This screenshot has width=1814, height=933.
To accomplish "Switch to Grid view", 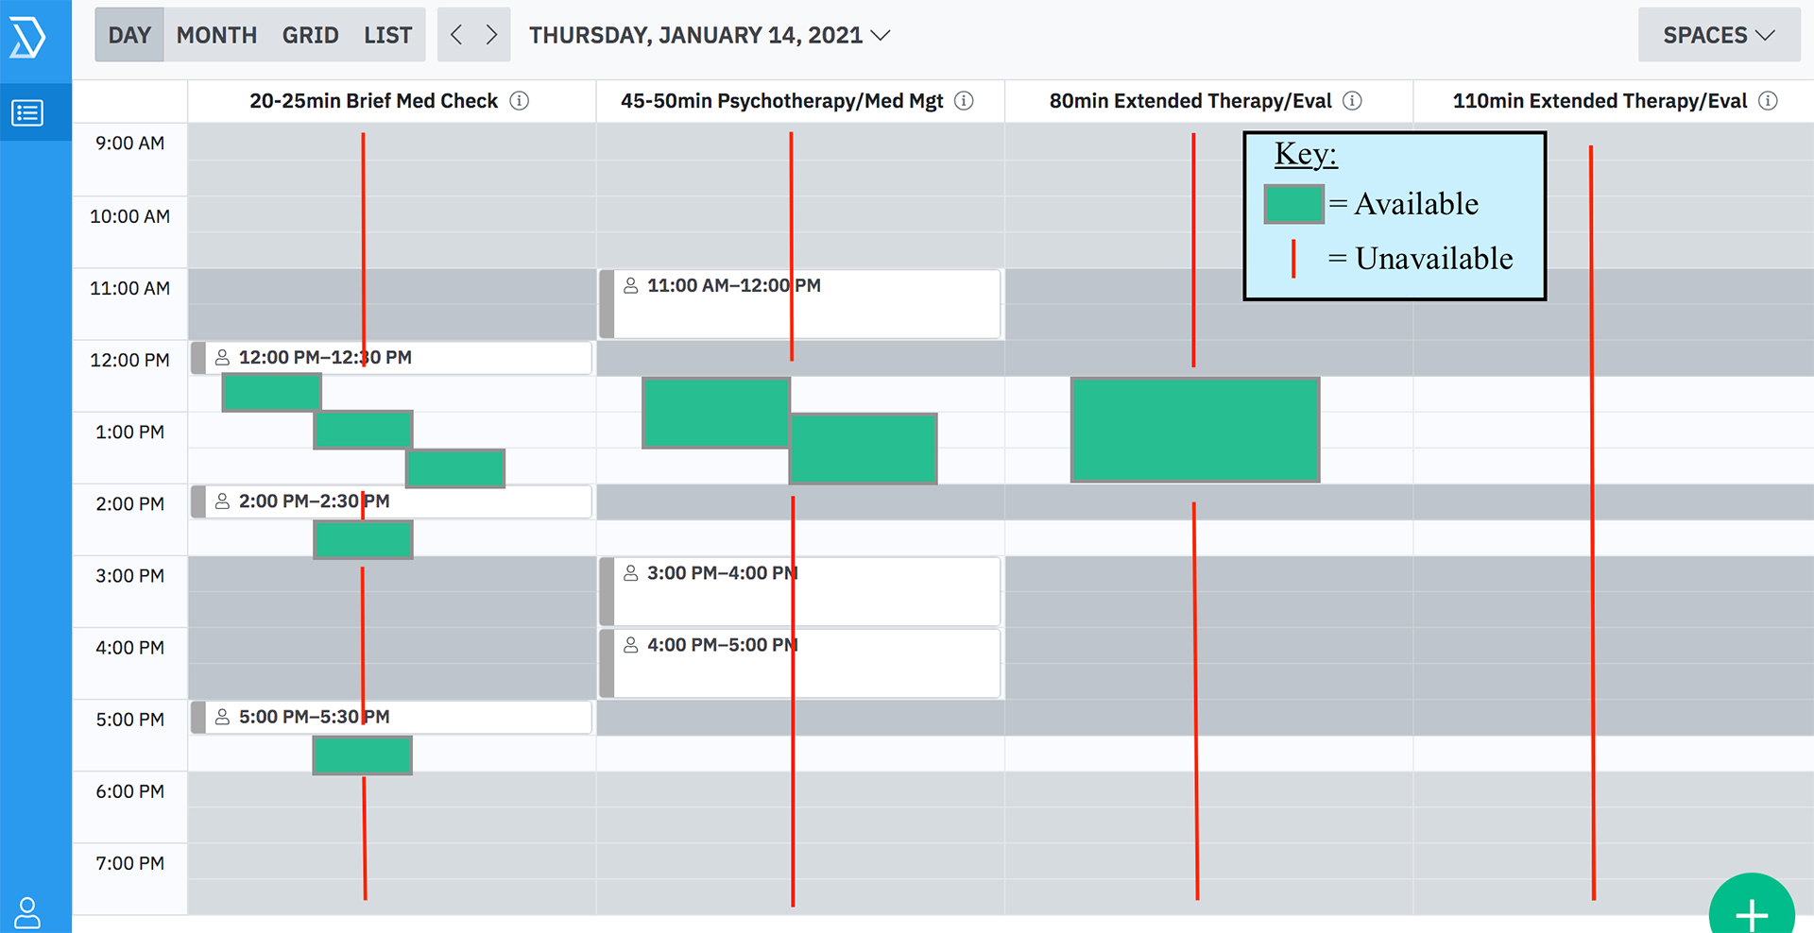I will coord(310,35).
